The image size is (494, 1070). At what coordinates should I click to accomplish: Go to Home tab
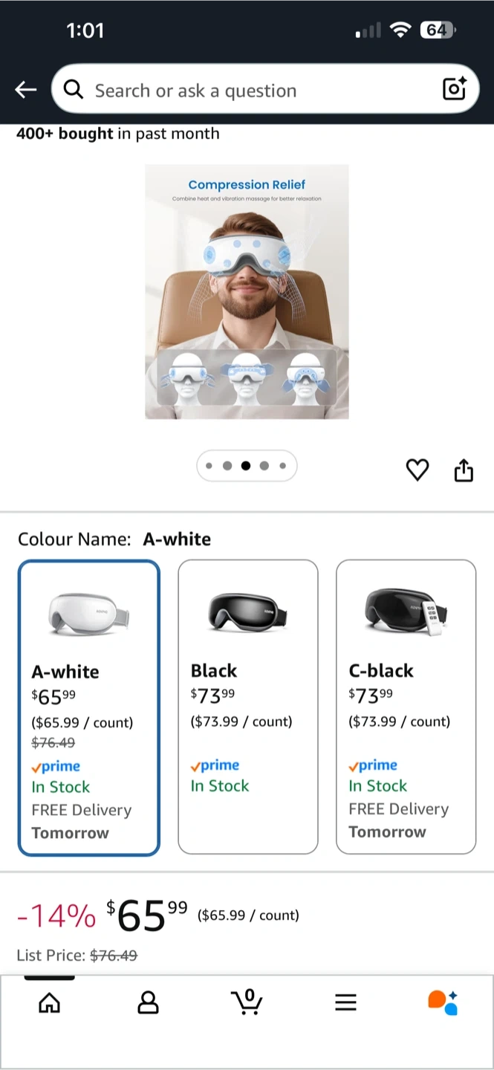[x=49, y=1003]
